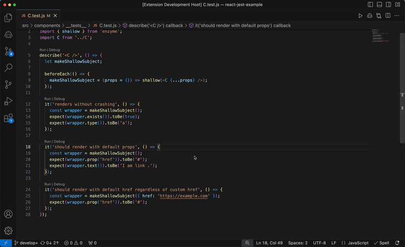Toggle the bottom Panel layout icon
This screenshot has height=247, width=405.
pyautogui.click(x=379, y=5)
